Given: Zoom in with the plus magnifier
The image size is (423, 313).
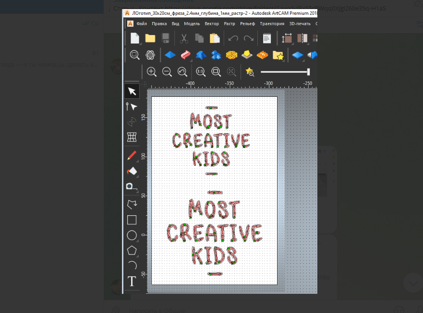Looking at the screenshot, I should (x=151, y=72).
